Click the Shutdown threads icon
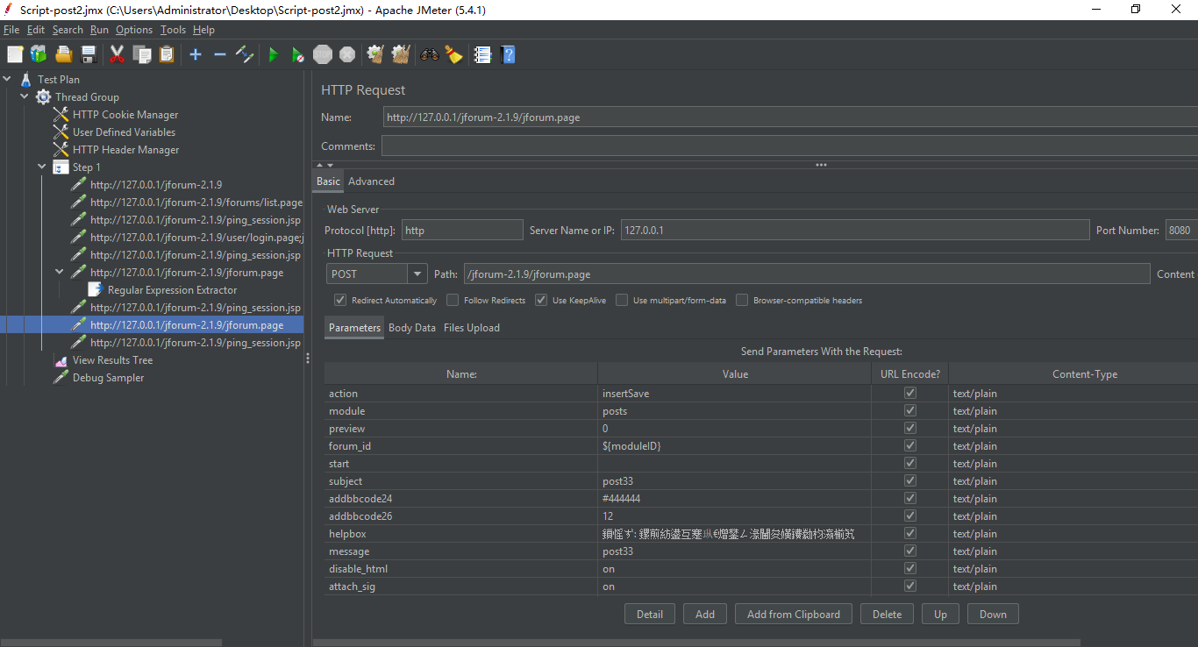 (x=347, y=54)
